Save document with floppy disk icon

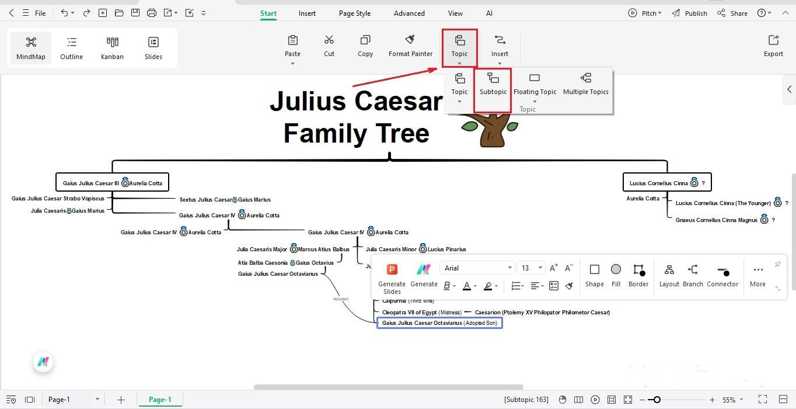coord(135,13)
